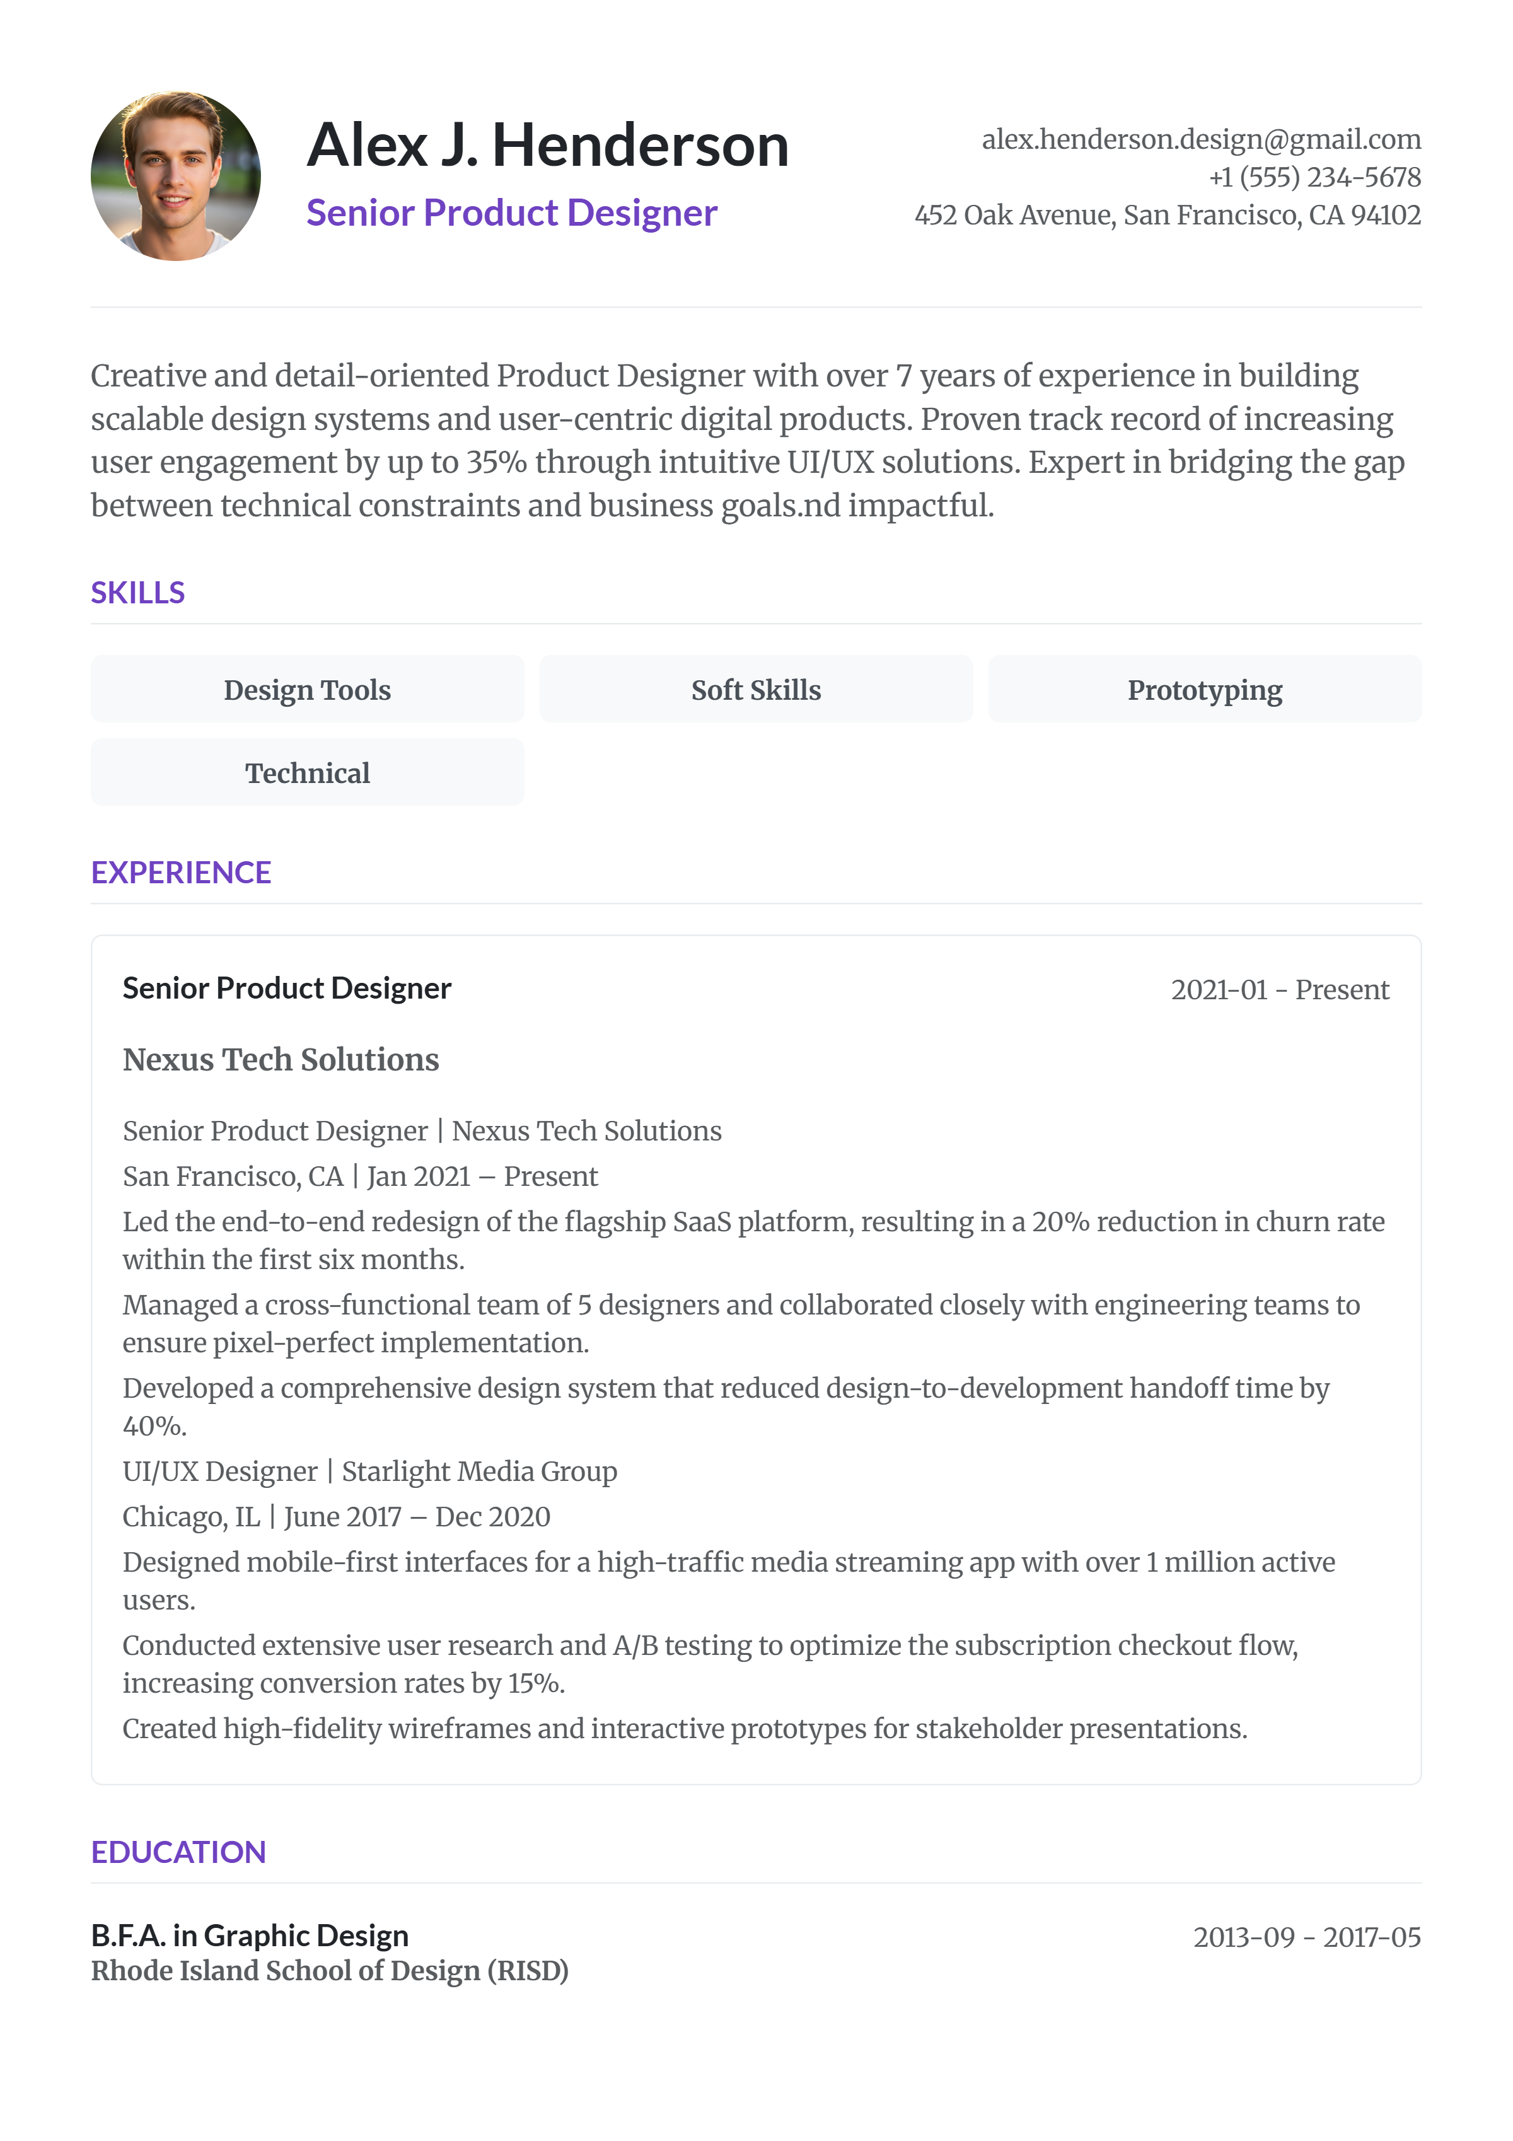
Task: Click the circular profile photo
Action: pos(175,177)
